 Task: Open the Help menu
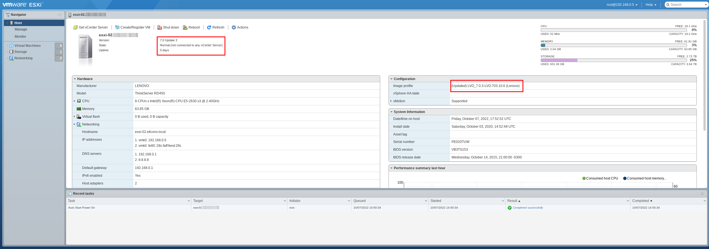(651, 5)
